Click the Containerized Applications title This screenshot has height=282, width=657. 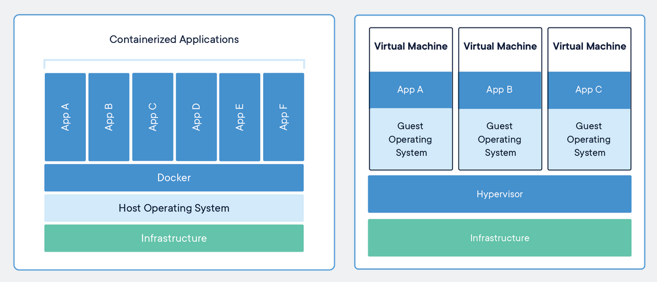click(x=174, y=40)
